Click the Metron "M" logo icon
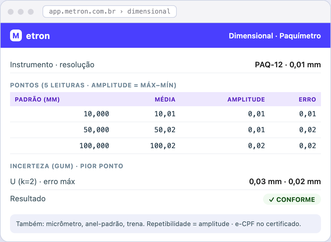The width and height of the screenshot is (331, 242). tap(16, 35)
